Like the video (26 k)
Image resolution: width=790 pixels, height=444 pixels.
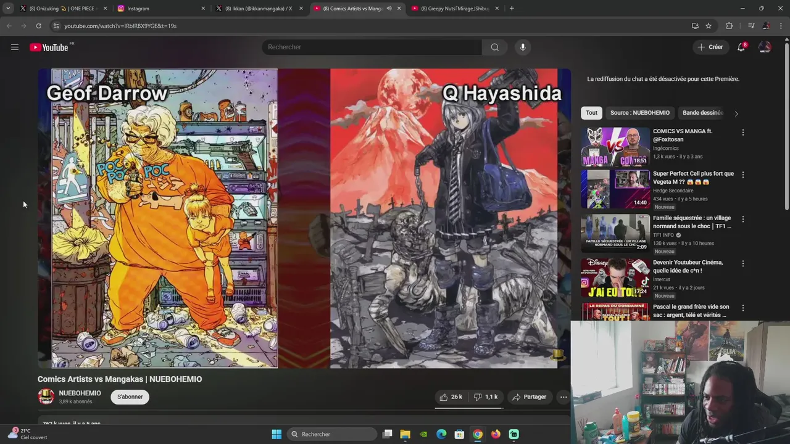click(x=451, y=397)
